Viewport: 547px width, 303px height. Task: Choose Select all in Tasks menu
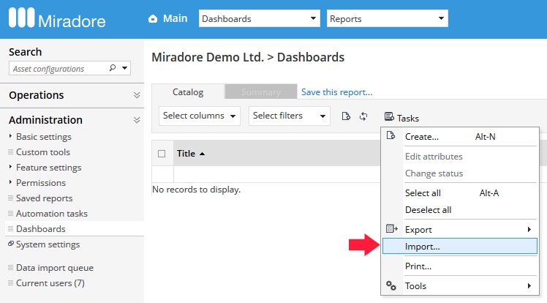460,193
